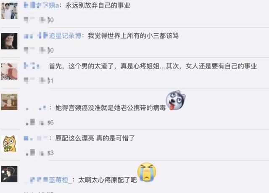The image size is (269, 193).
Task: Open avatar of 蓝莓橙_ commenter
Action: click(x=9, y=174)
